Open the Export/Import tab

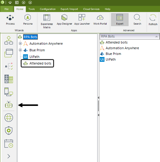click(69, 9)
